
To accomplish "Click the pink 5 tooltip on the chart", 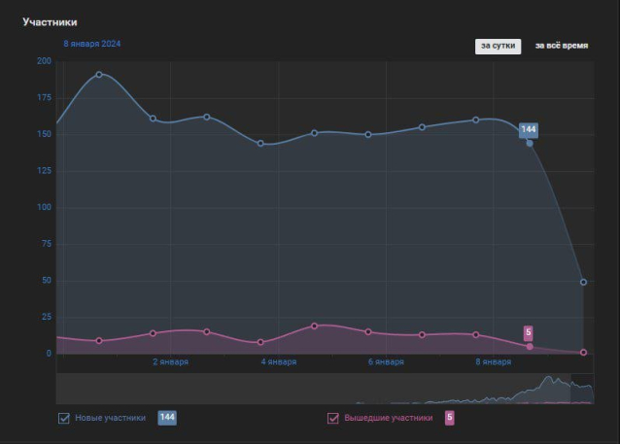I will (x=529, y=332).
